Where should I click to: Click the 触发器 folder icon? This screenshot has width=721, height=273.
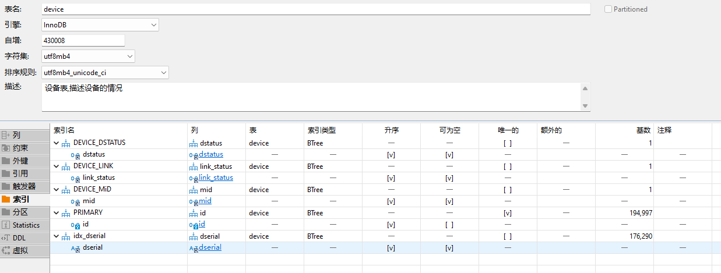(6, 186)
